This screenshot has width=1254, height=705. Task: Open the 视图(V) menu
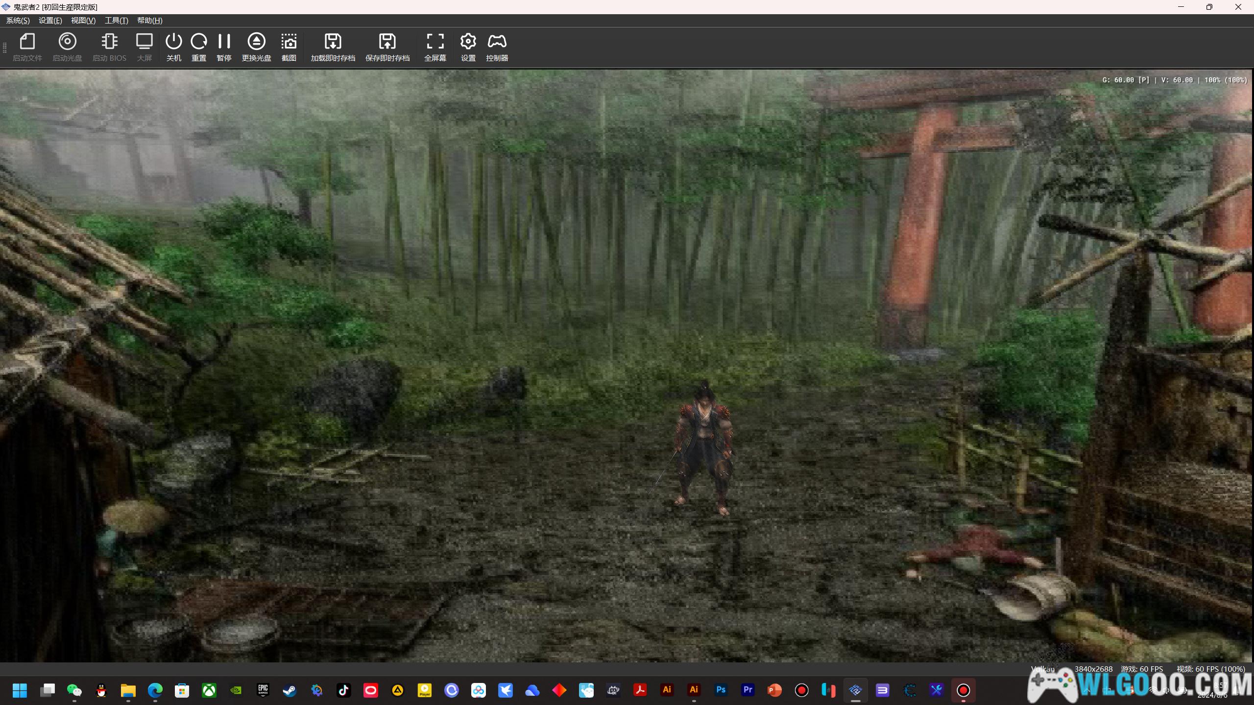[83, 21]
